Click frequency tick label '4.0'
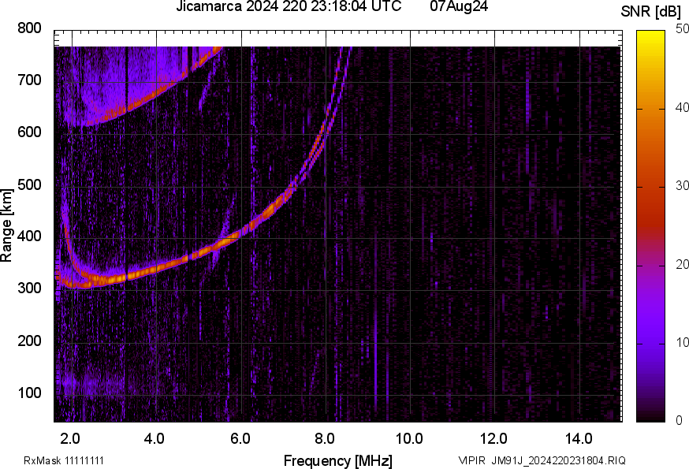 pos(155,439)
